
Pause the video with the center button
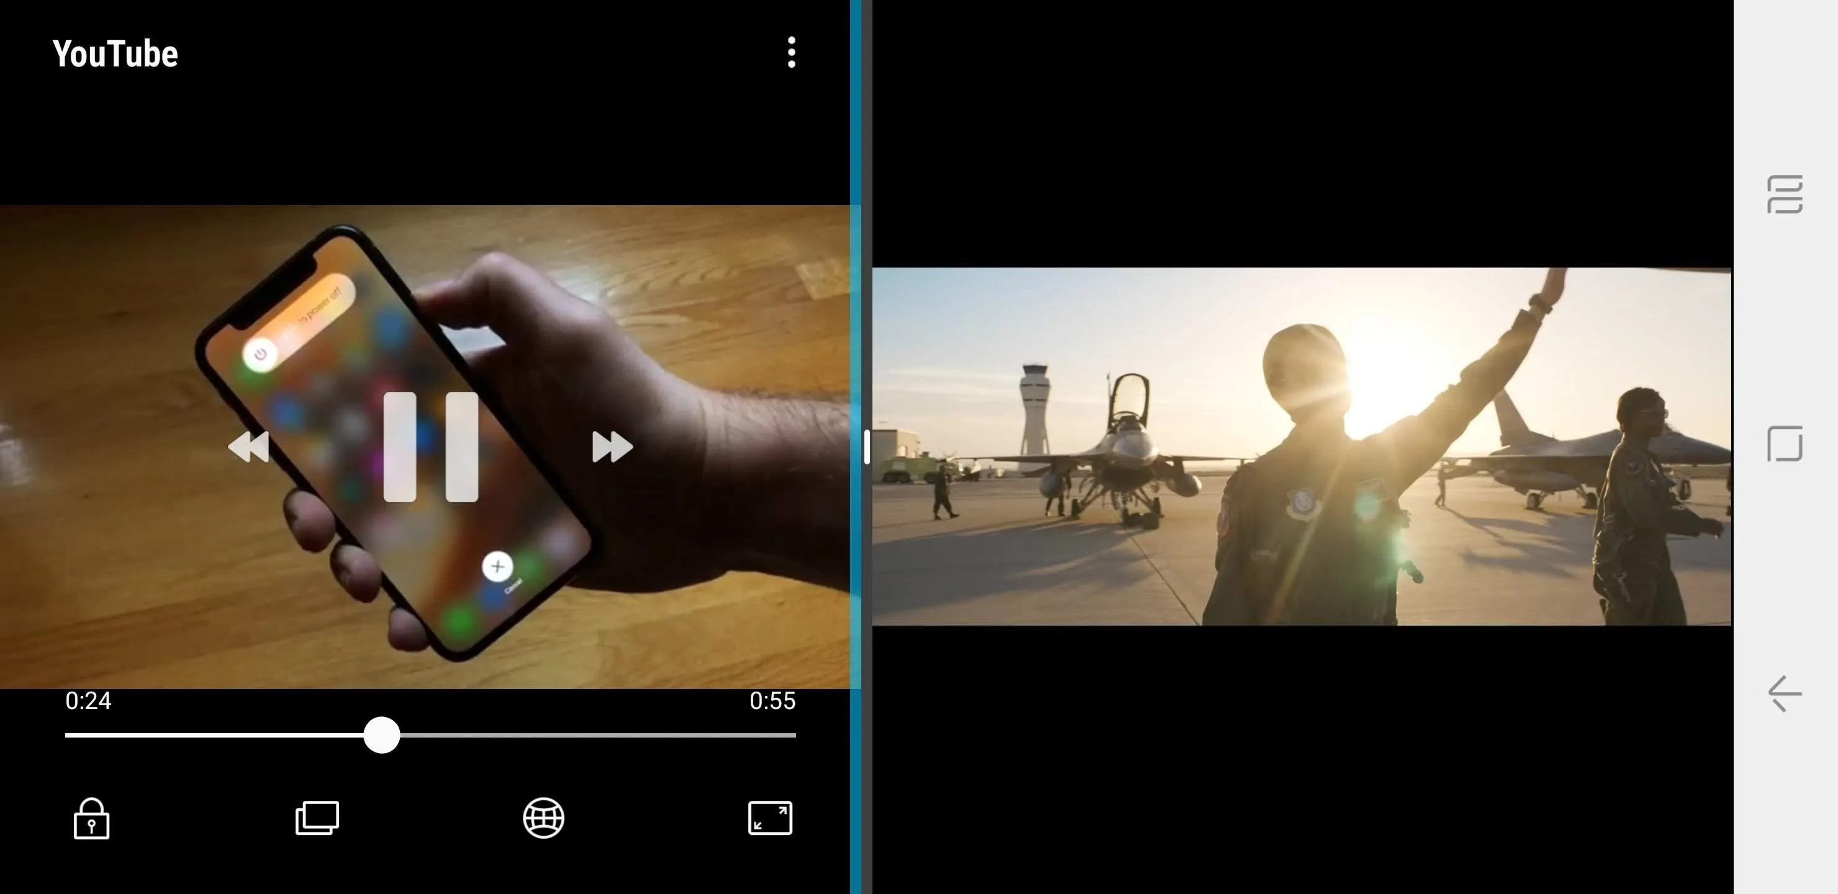(430, 446)
